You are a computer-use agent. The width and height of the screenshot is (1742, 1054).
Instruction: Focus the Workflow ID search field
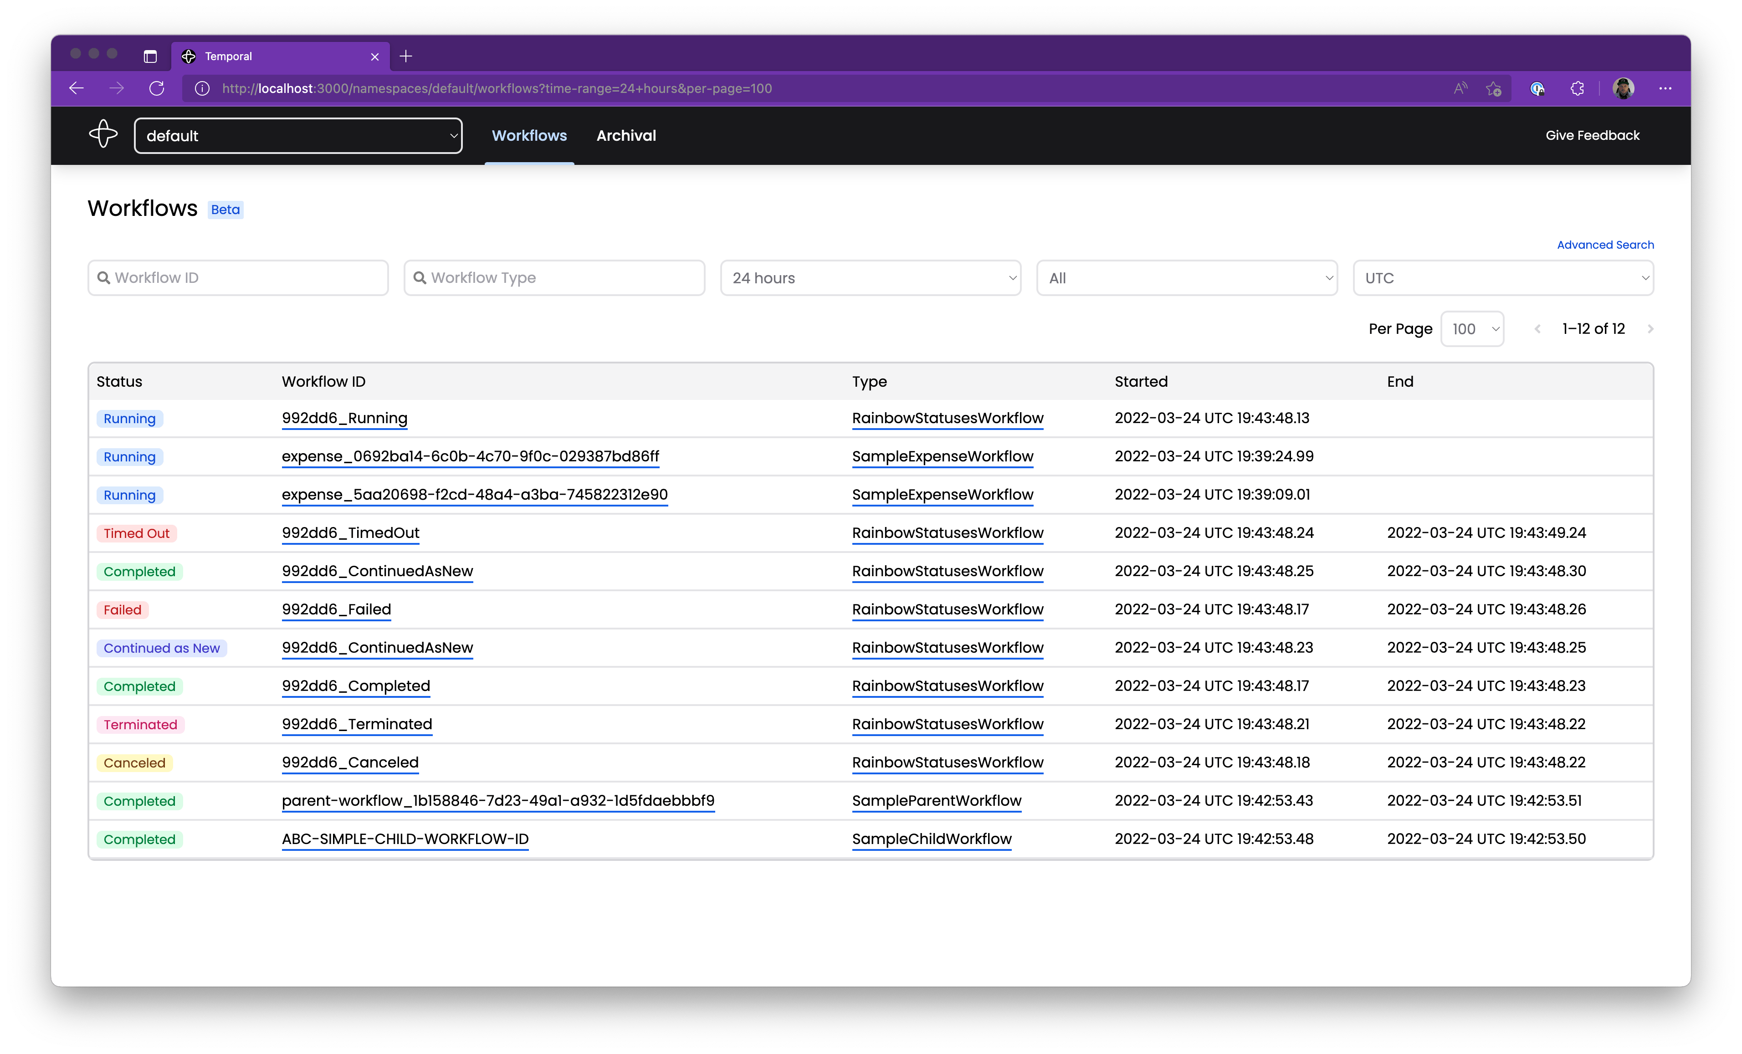(x=238, y=278)
